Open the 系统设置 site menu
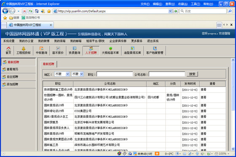The image size is (236, 157). click(x=9, y=41)
